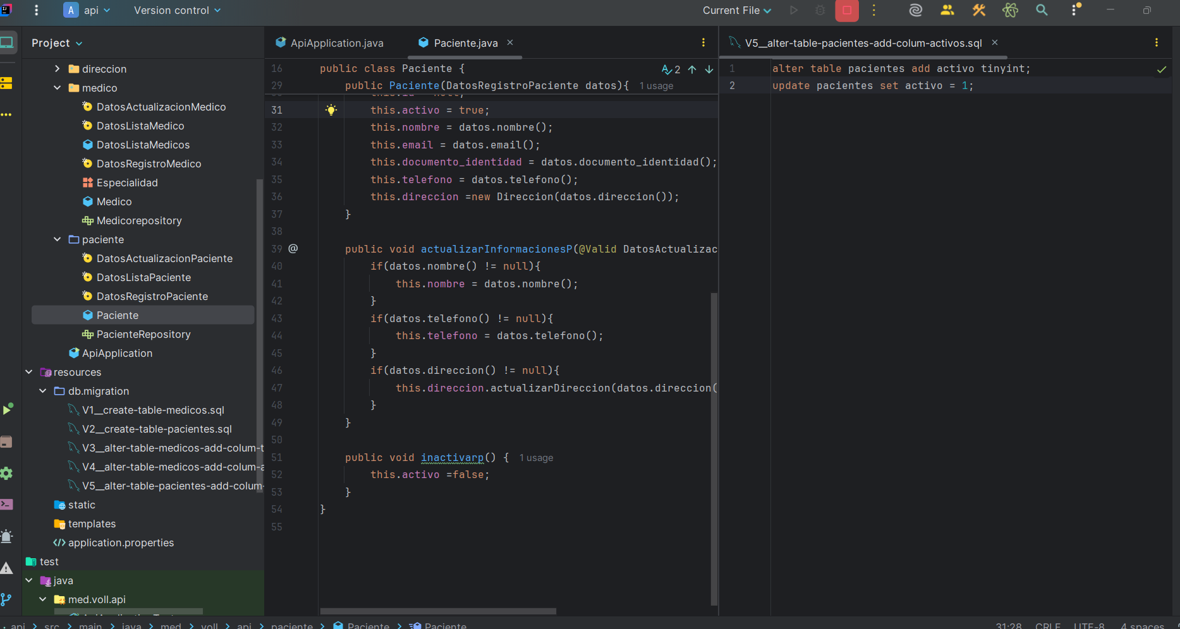Open Code With Me users icon
This screenshot has width=1180, height=629.
click(x=947, y=10)
